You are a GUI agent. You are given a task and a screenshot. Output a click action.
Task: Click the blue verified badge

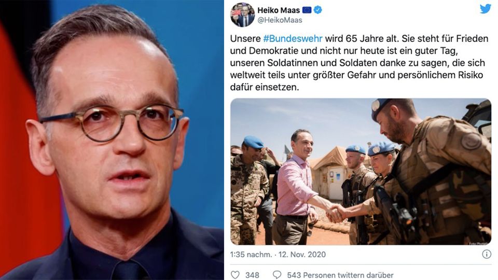[317, 10]
